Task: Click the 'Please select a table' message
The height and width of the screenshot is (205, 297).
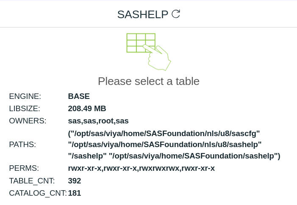Action: [x=148, y=81]
